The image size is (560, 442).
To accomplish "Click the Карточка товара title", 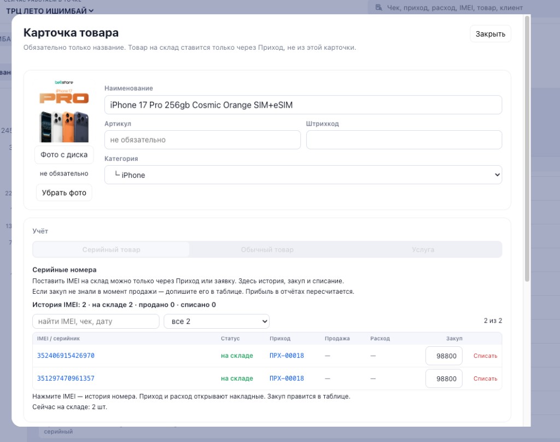I will coord(71,32).
